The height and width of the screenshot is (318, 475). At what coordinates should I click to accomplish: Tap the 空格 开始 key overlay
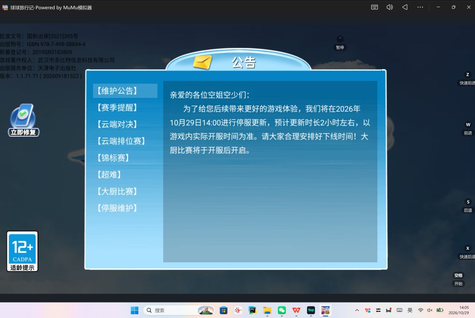[458, 279]
